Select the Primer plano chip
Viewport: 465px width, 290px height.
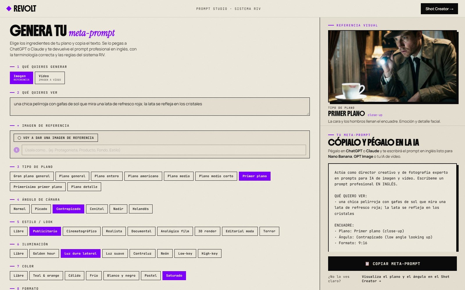coord(255,176)
